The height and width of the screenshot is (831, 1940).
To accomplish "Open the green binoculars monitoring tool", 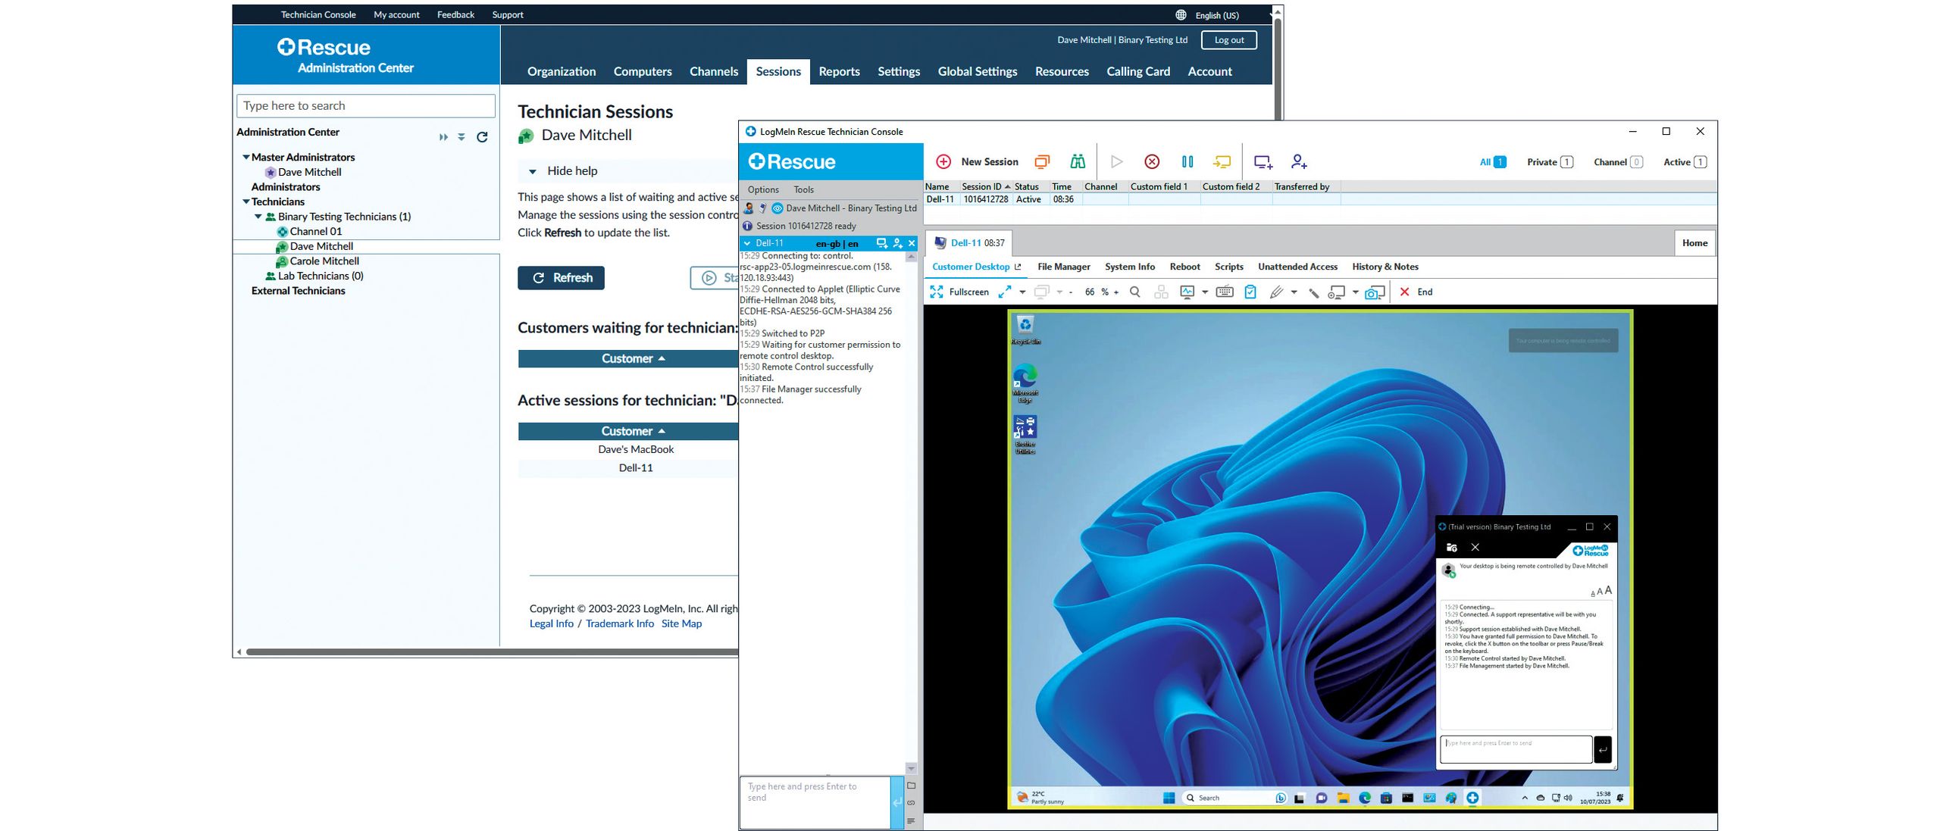I will point(1078,161).
